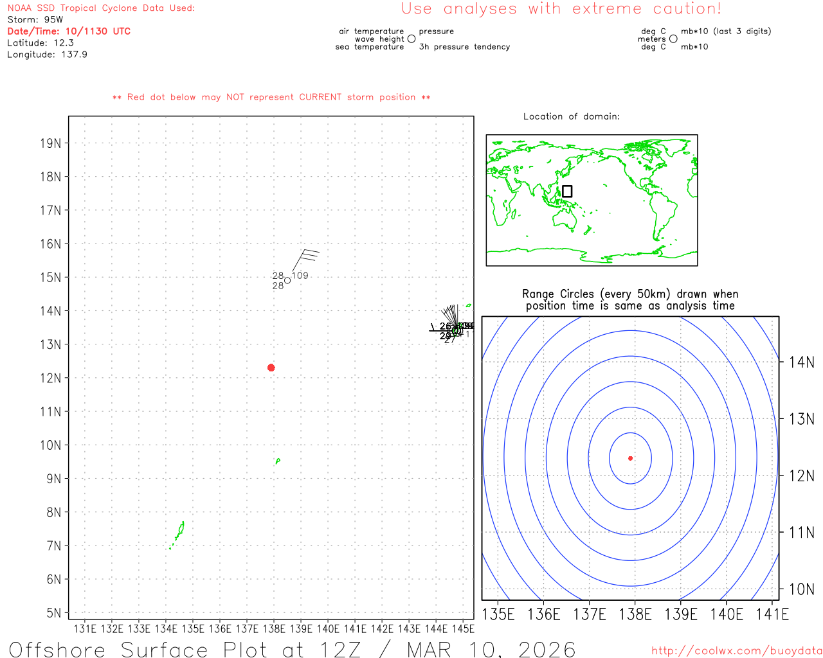Click the 'air temperature' legend label
The image size is (823, 658).
372,31
